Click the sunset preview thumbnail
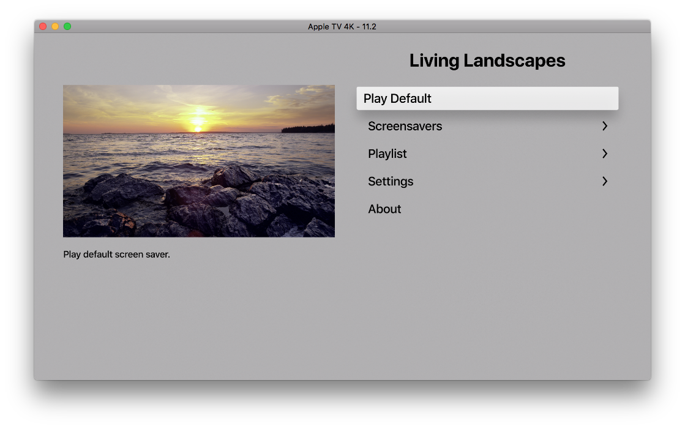The image size is (685, 429). 198,160
